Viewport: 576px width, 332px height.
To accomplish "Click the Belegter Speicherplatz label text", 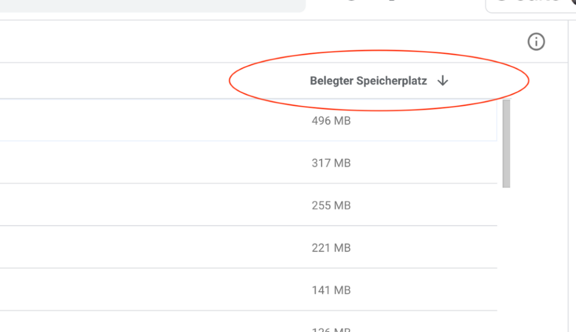I will [368, 80].
